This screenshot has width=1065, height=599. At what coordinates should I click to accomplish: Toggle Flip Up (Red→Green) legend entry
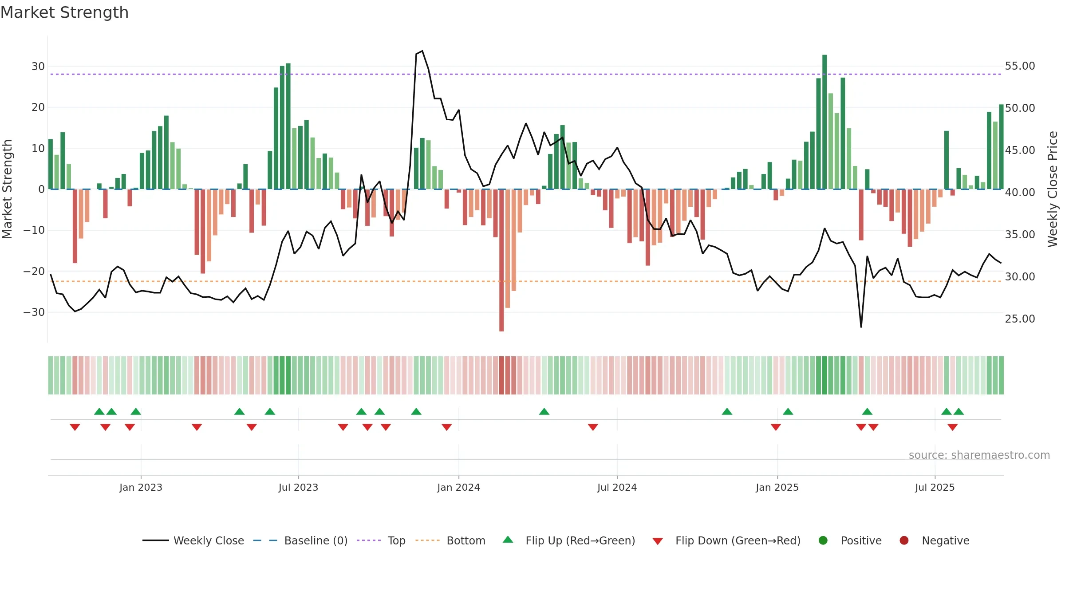click(569, 540)
